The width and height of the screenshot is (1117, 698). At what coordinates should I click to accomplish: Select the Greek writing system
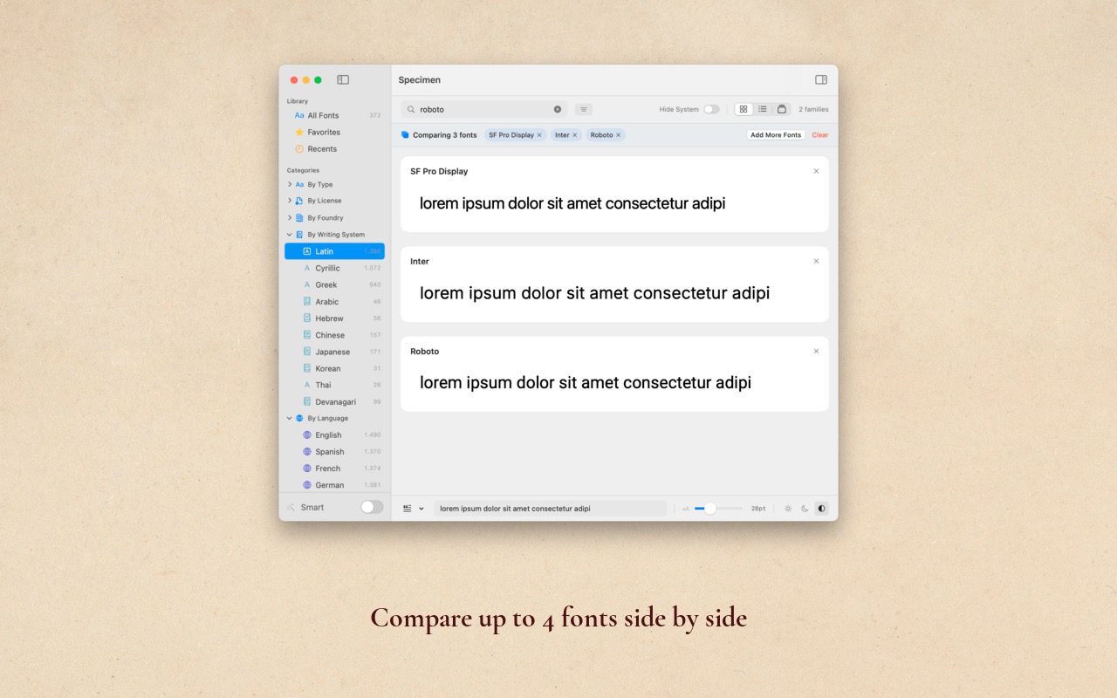pos(334,284)
